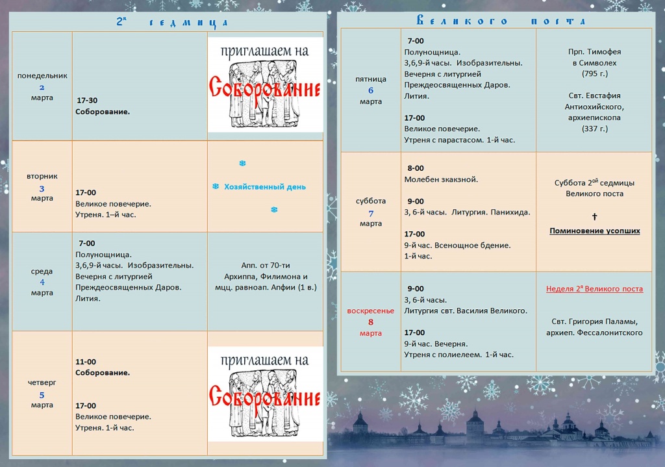Click the snowflake left of "Хозяйственный день"
The height and width of the screenshot is (467, 665).
coord(216,186)
